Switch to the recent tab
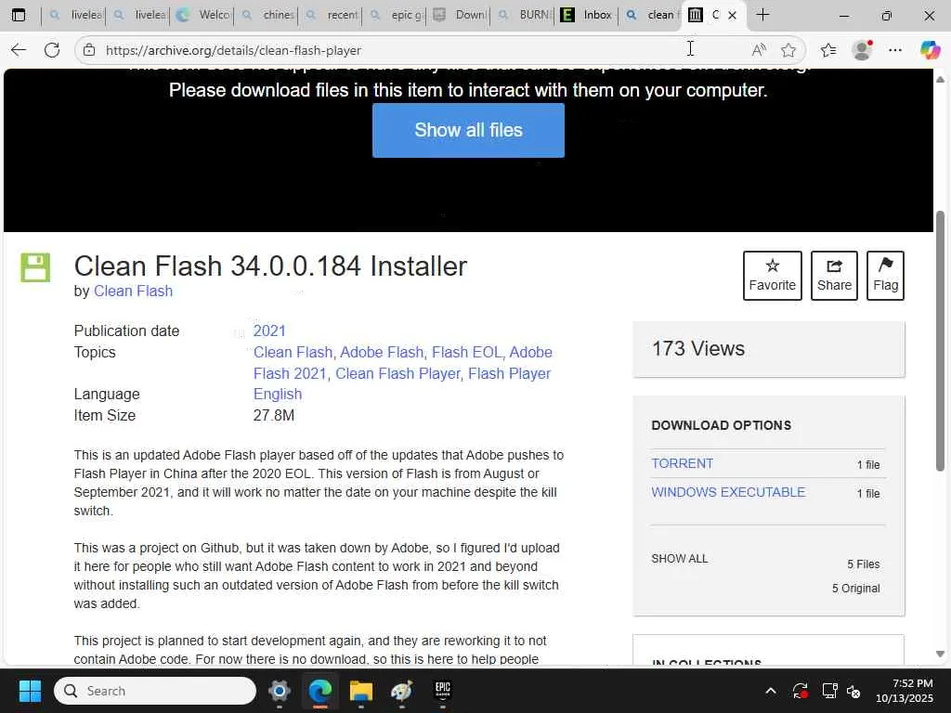This screenshot has height=713, width=951. (x=332, y=15)
